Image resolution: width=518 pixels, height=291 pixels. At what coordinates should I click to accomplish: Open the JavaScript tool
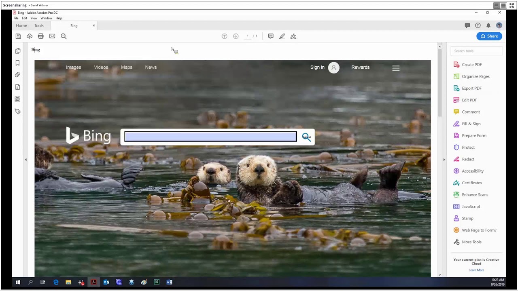(467, 207)
